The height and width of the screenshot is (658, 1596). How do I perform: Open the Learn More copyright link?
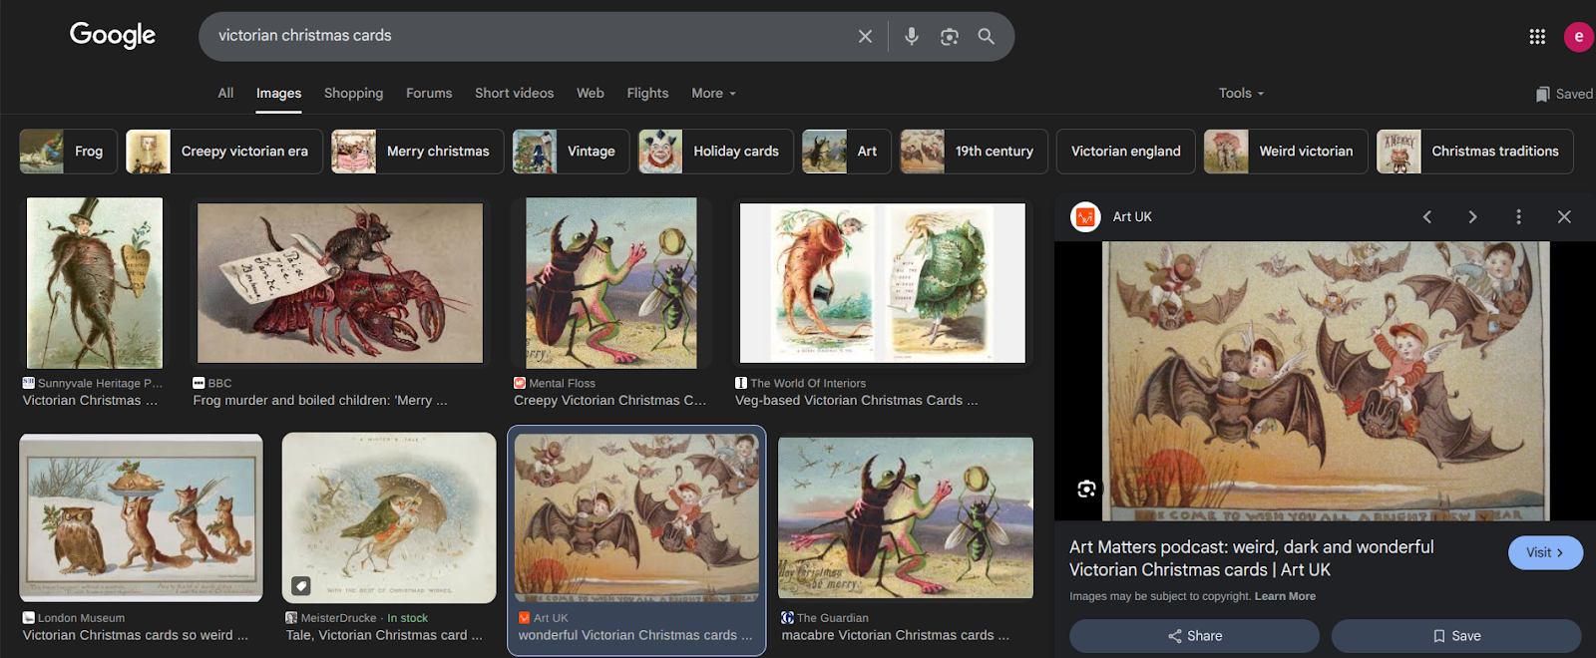pyautogui.click(x=1285, y=596)
